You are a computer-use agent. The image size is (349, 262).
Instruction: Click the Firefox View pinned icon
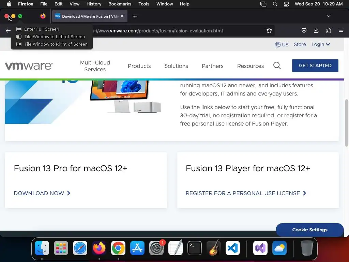click(x=43, y=16)
